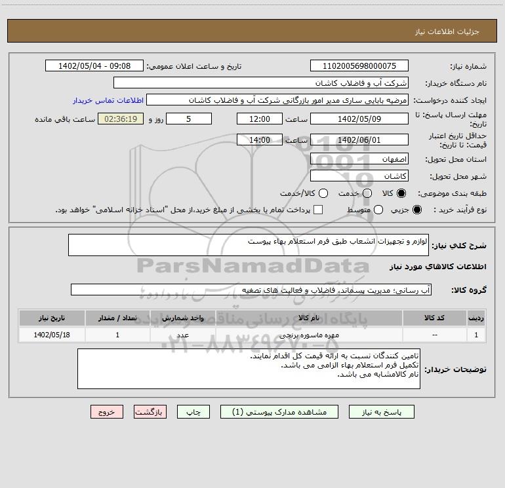Click the شرح کلی نیاز description box
This screenshot has height=488, width=505.
pos(249,245)
